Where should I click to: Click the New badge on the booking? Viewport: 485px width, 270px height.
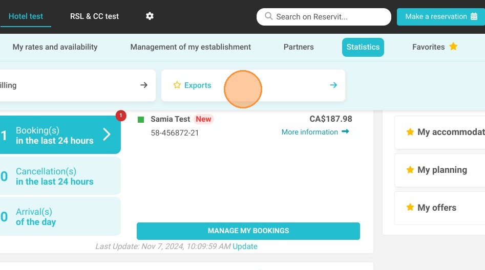click(x=203, y=119)
